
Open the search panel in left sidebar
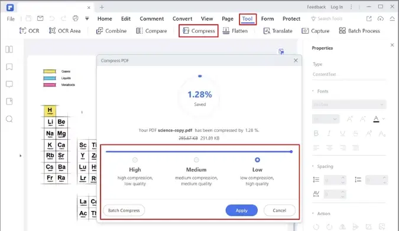tap(9, 119)
